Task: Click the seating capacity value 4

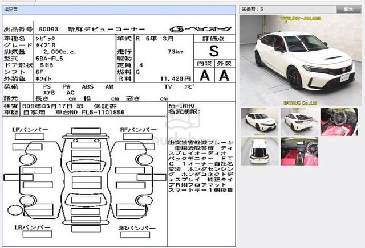Action: point(141,65)
